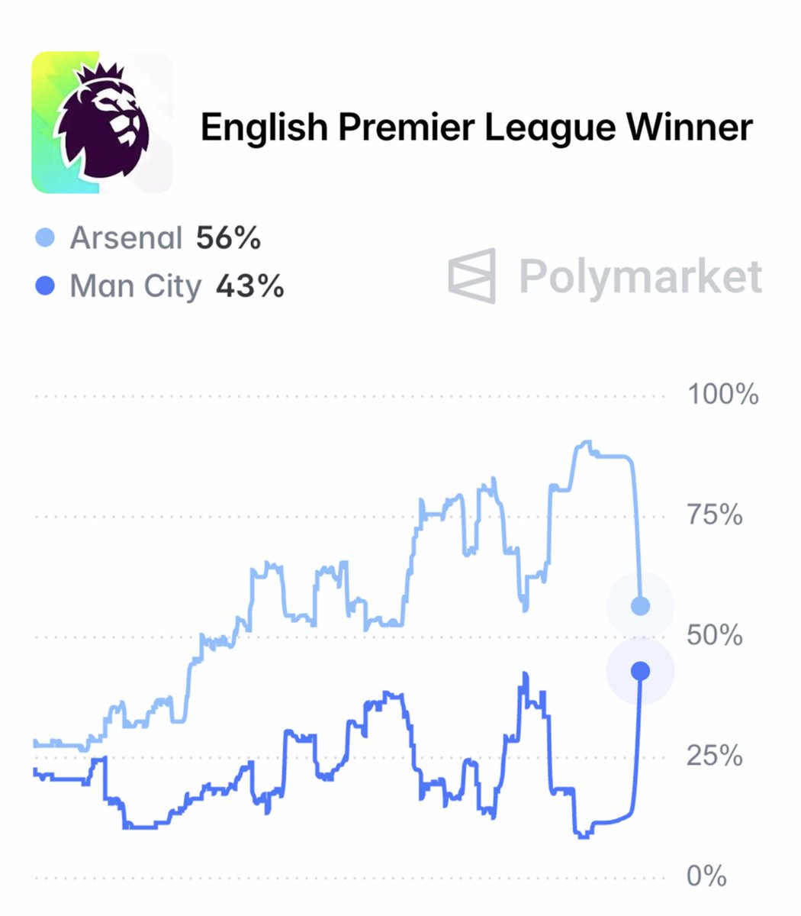Click the 0% axis label

tap(706, 876)
